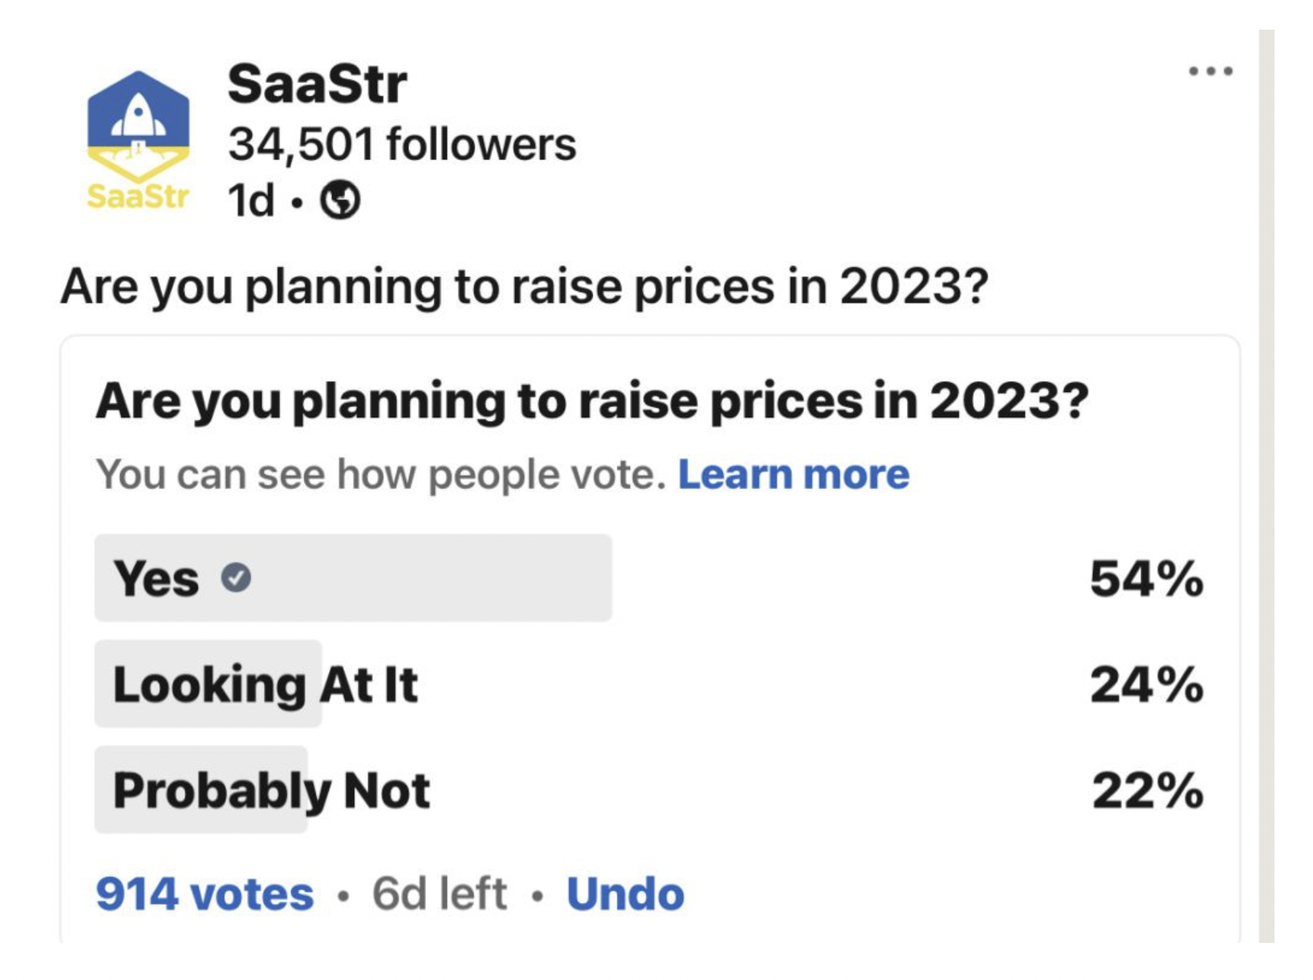Click the 1d post timestamp
1313x980 pixels.
[x=251, y=200]
